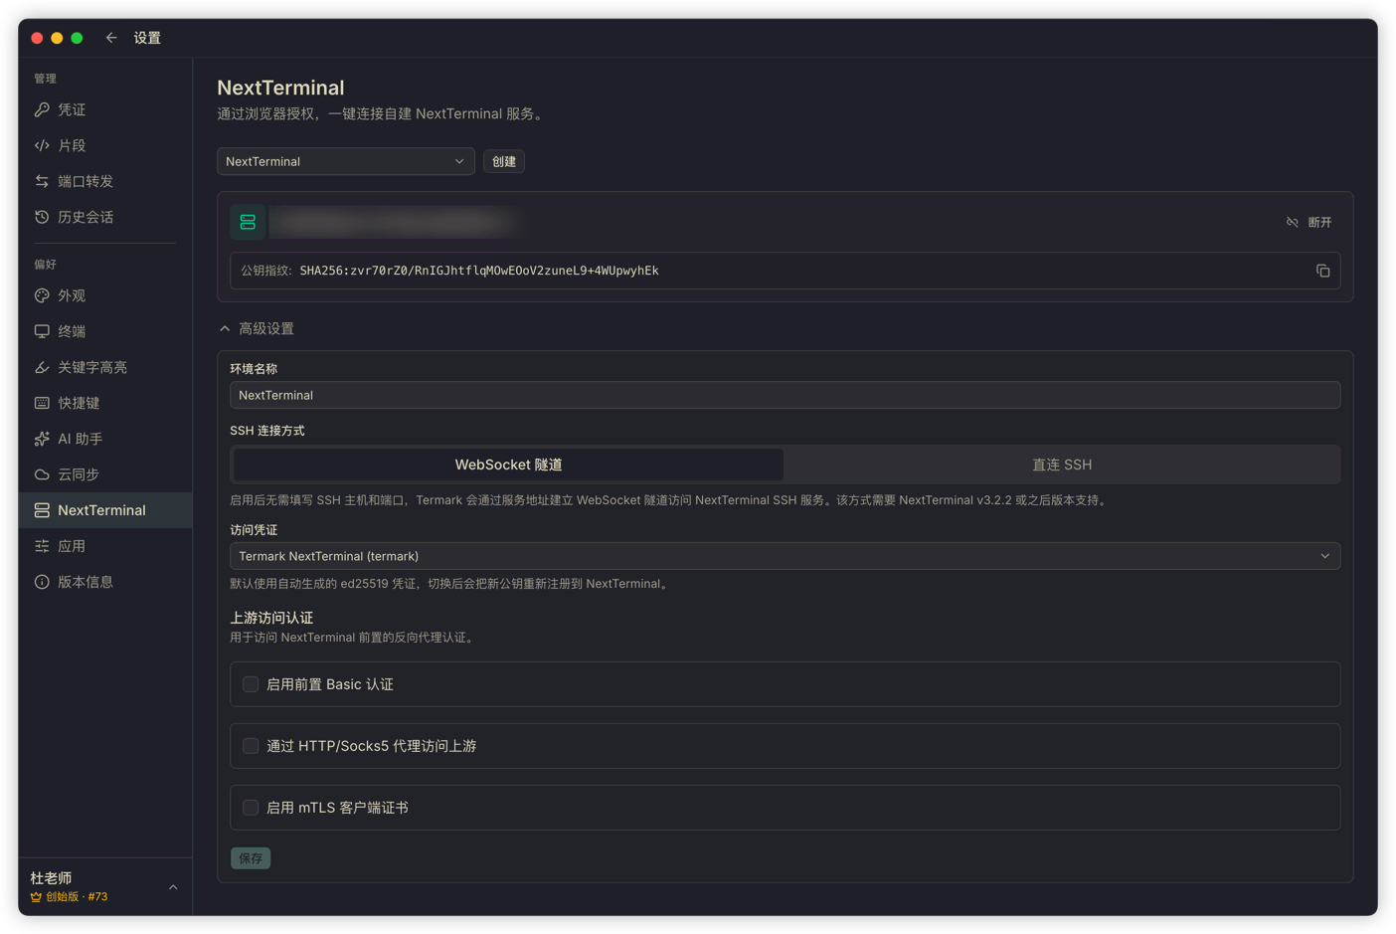Open 应用 preferences
The image size is (1396, 934).
(104, 546)
